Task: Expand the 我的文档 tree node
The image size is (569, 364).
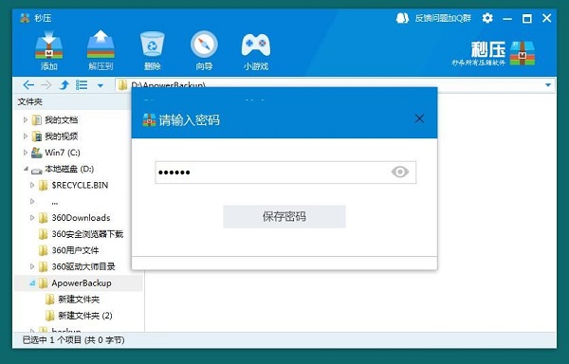Action: [x=26, y=119]
